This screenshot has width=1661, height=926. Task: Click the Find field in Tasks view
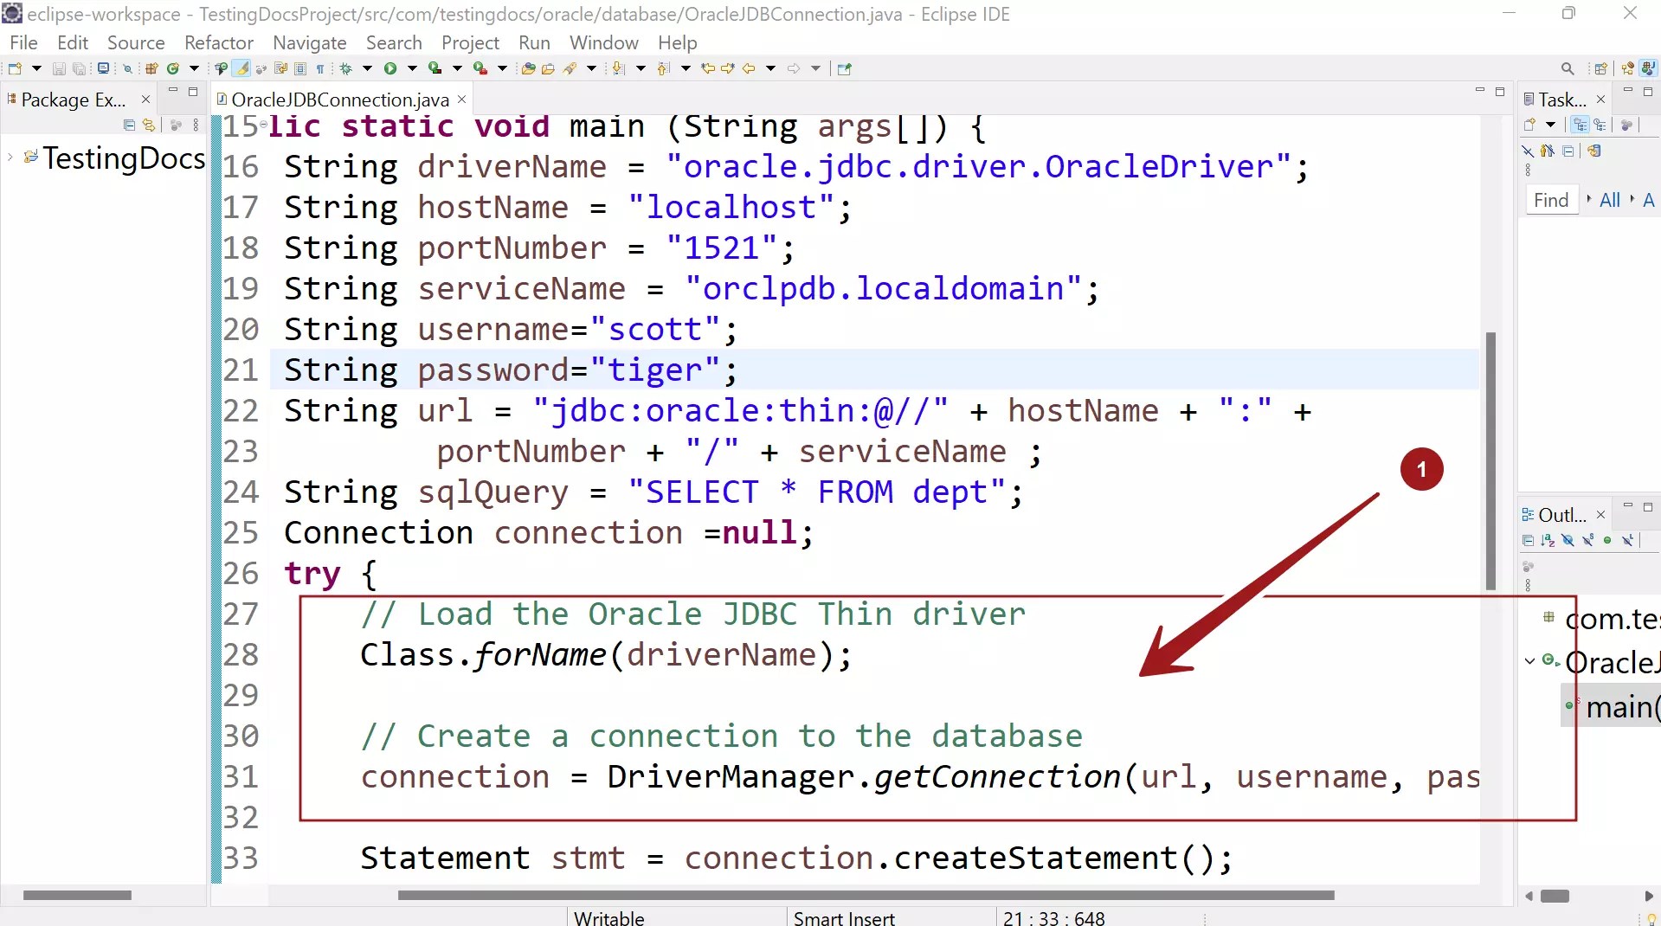[x=1552, y=200]
